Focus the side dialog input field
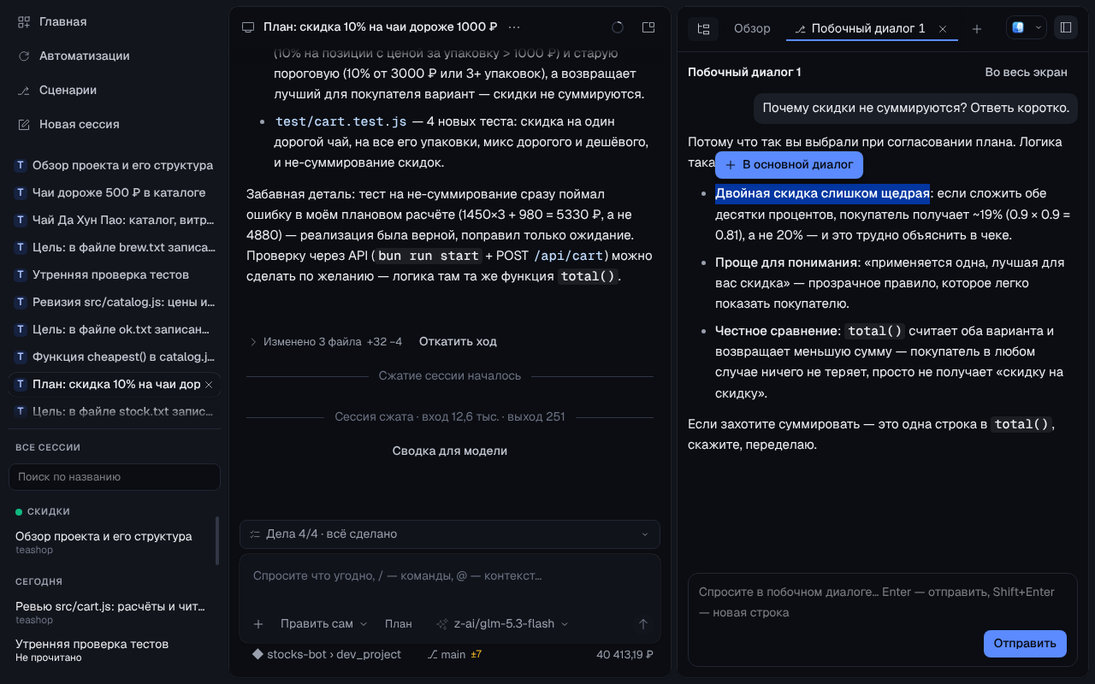 click(x=881, y=602)
